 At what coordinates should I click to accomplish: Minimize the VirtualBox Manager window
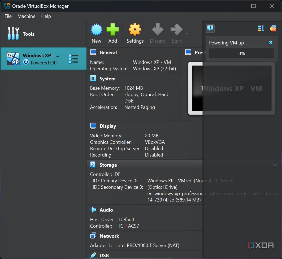235,6
